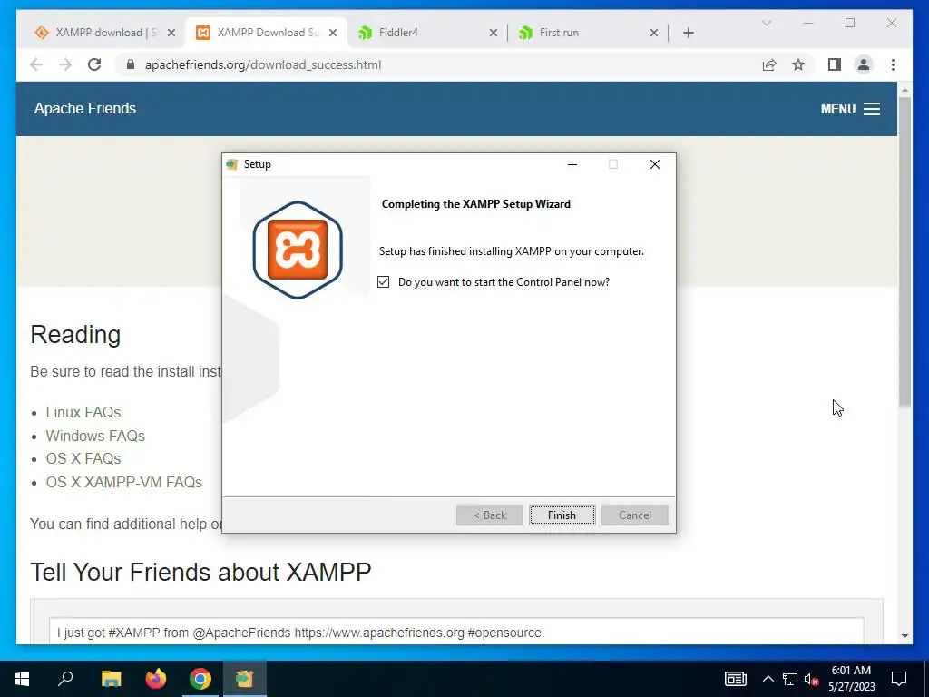Toggle the start Control Panel now checkbox
The width and height of the screenshot is (929, 697).
coord(384,282)
